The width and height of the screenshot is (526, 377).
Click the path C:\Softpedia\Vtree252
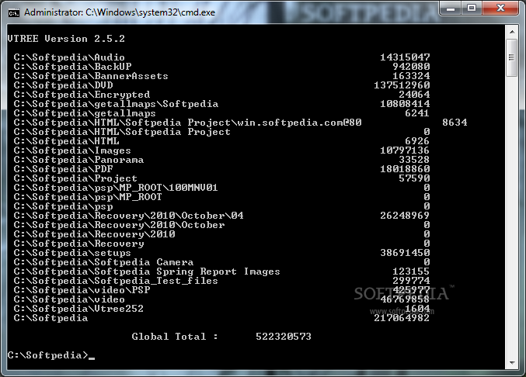[78, 309]
